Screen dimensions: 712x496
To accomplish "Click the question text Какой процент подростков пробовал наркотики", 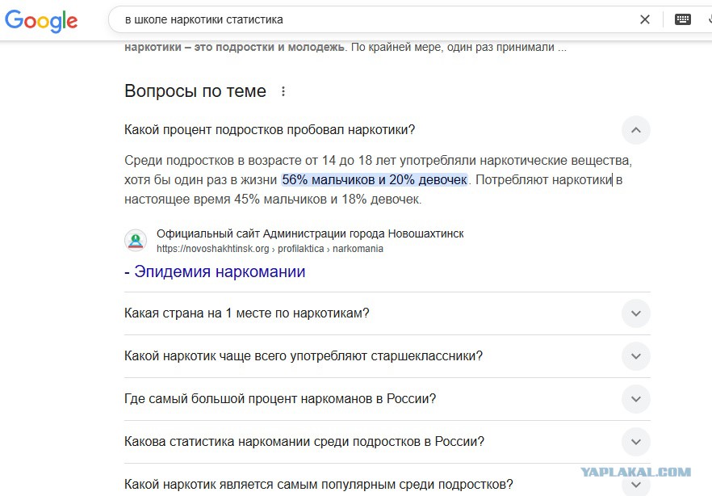I will click(270, 130).
